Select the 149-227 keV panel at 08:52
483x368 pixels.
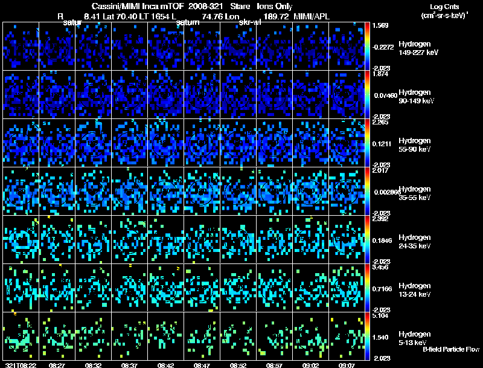coord(238,47)
